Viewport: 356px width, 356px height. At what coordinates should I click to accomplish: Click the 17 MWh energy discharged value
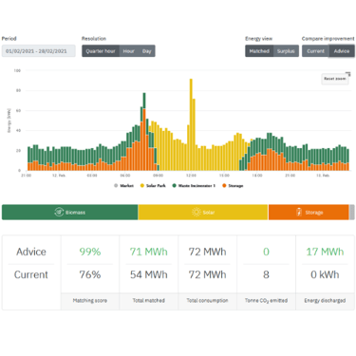coord(325,252)
